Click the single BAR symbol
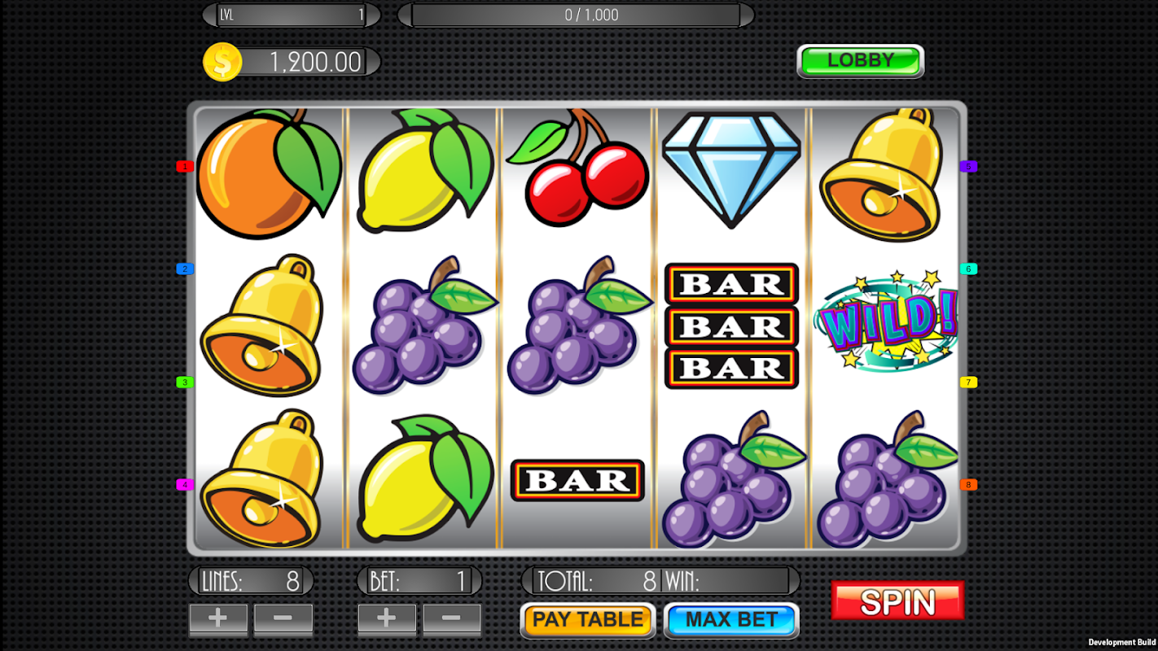Viewport: 1158px width, 651px height. pos(577,480)
